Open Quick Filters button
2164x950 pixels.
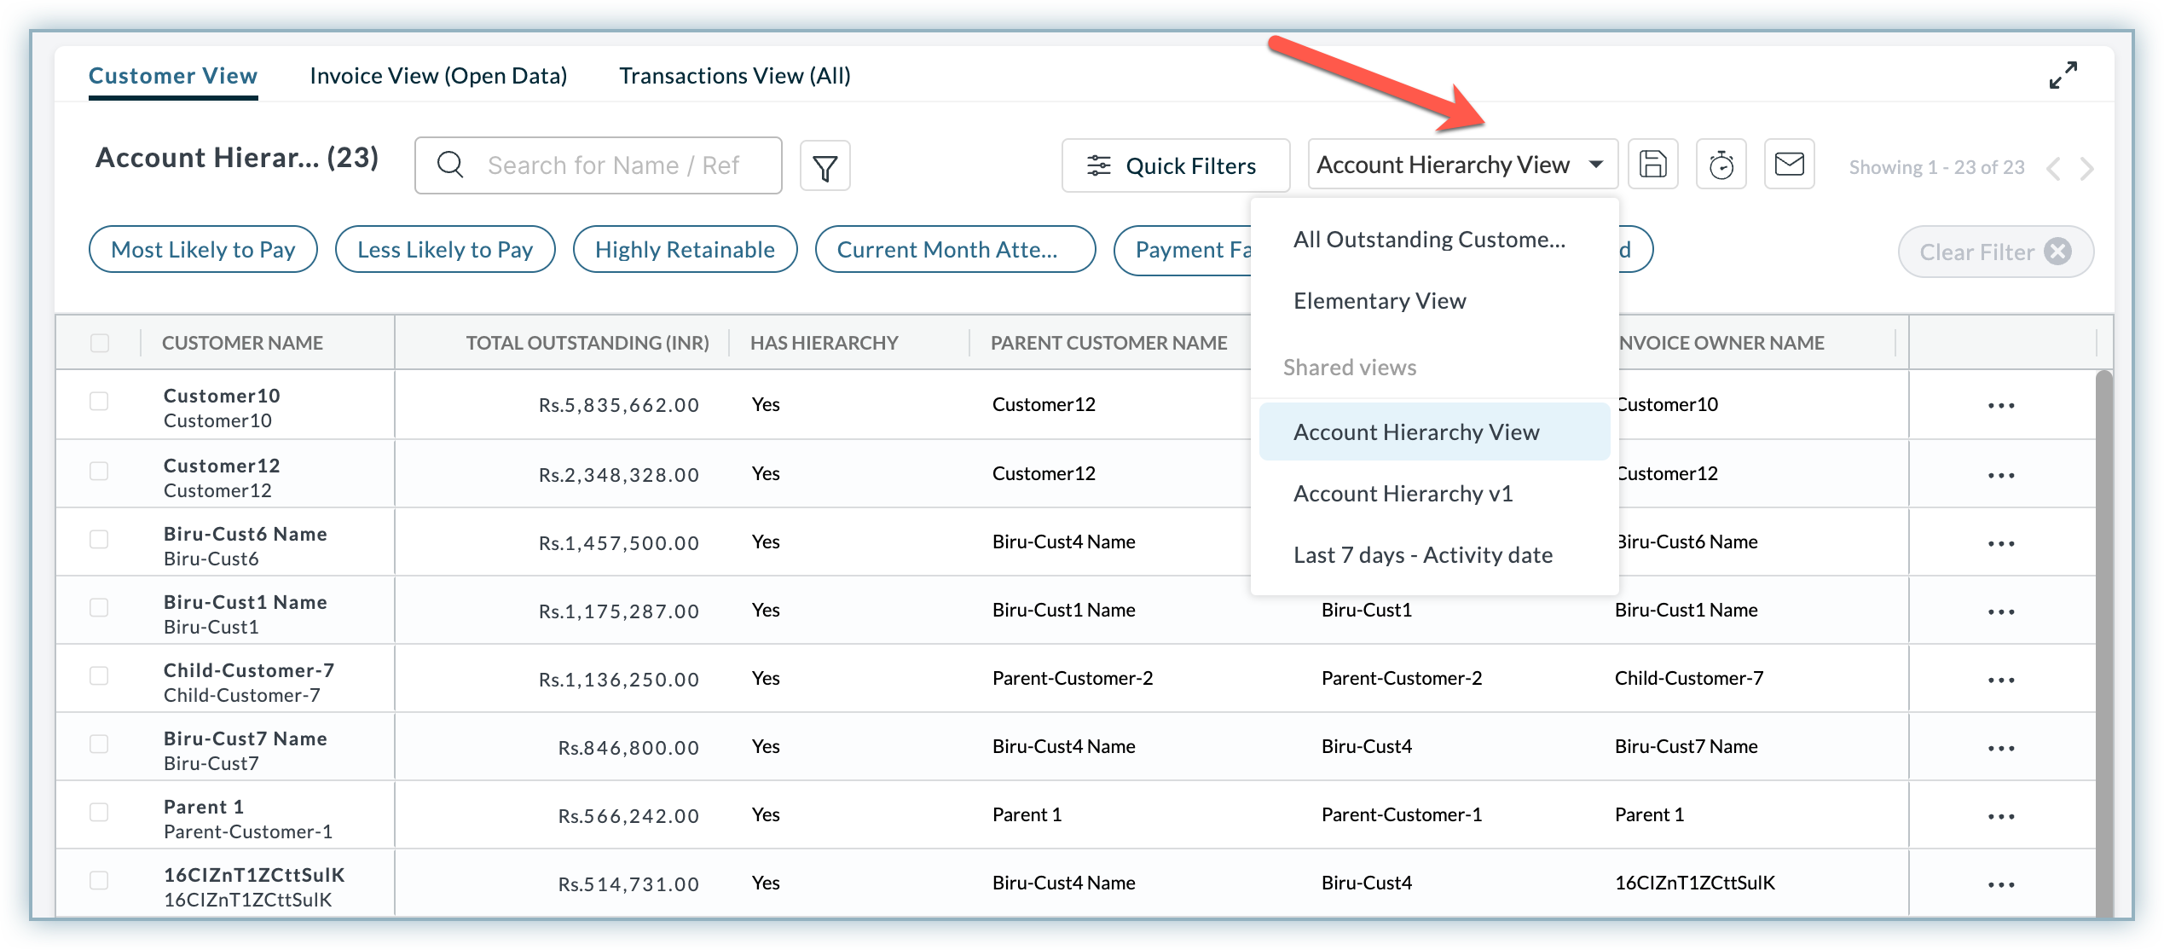click(x=1175, y=165)
